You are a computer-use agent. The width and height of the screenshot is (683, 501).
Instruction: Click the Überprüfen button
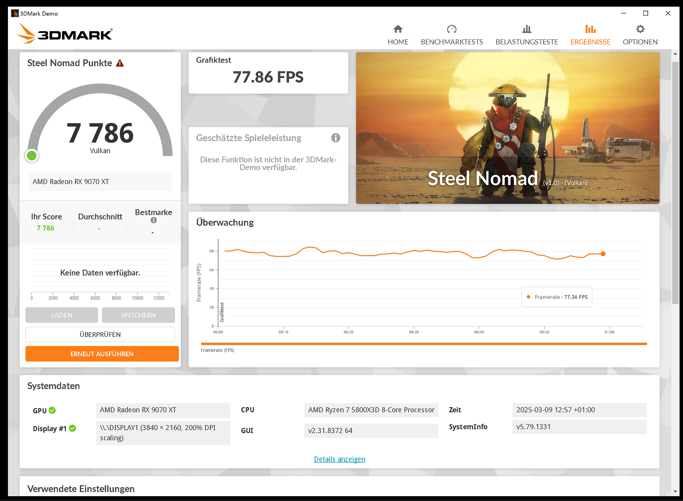(100, 334)
